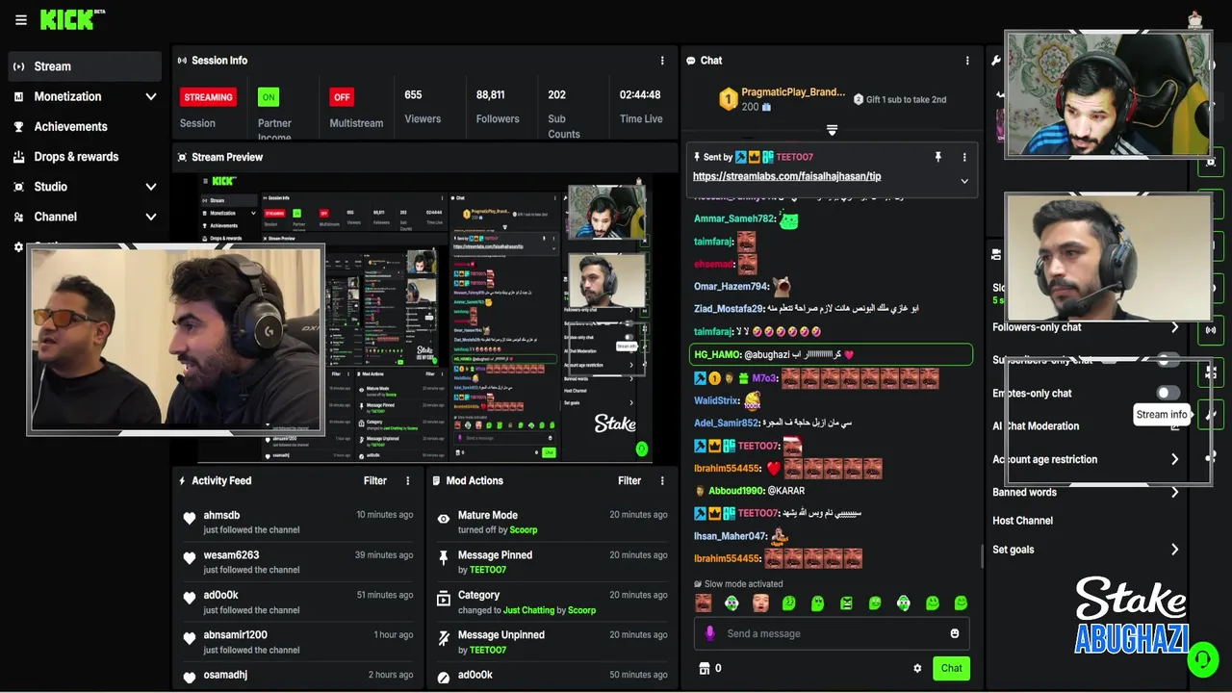1232x693 pixels.
Task: Toggle Subscribers-only chat switch
Action: pos(1168,360)
